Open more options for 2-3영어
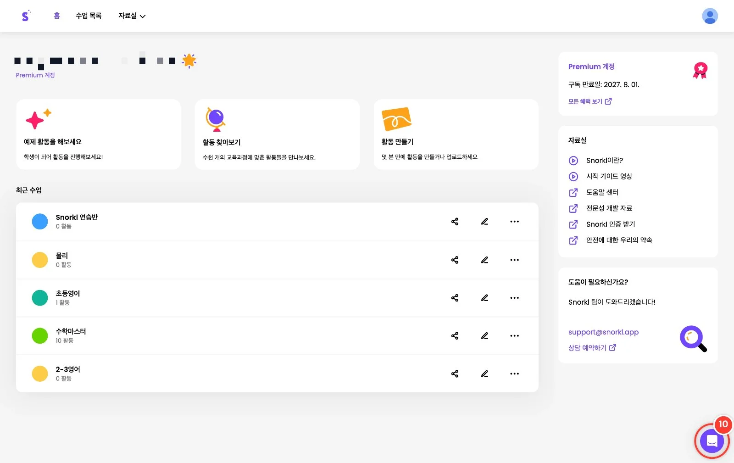This screenshot has height=463, width=734. [515, 374]
